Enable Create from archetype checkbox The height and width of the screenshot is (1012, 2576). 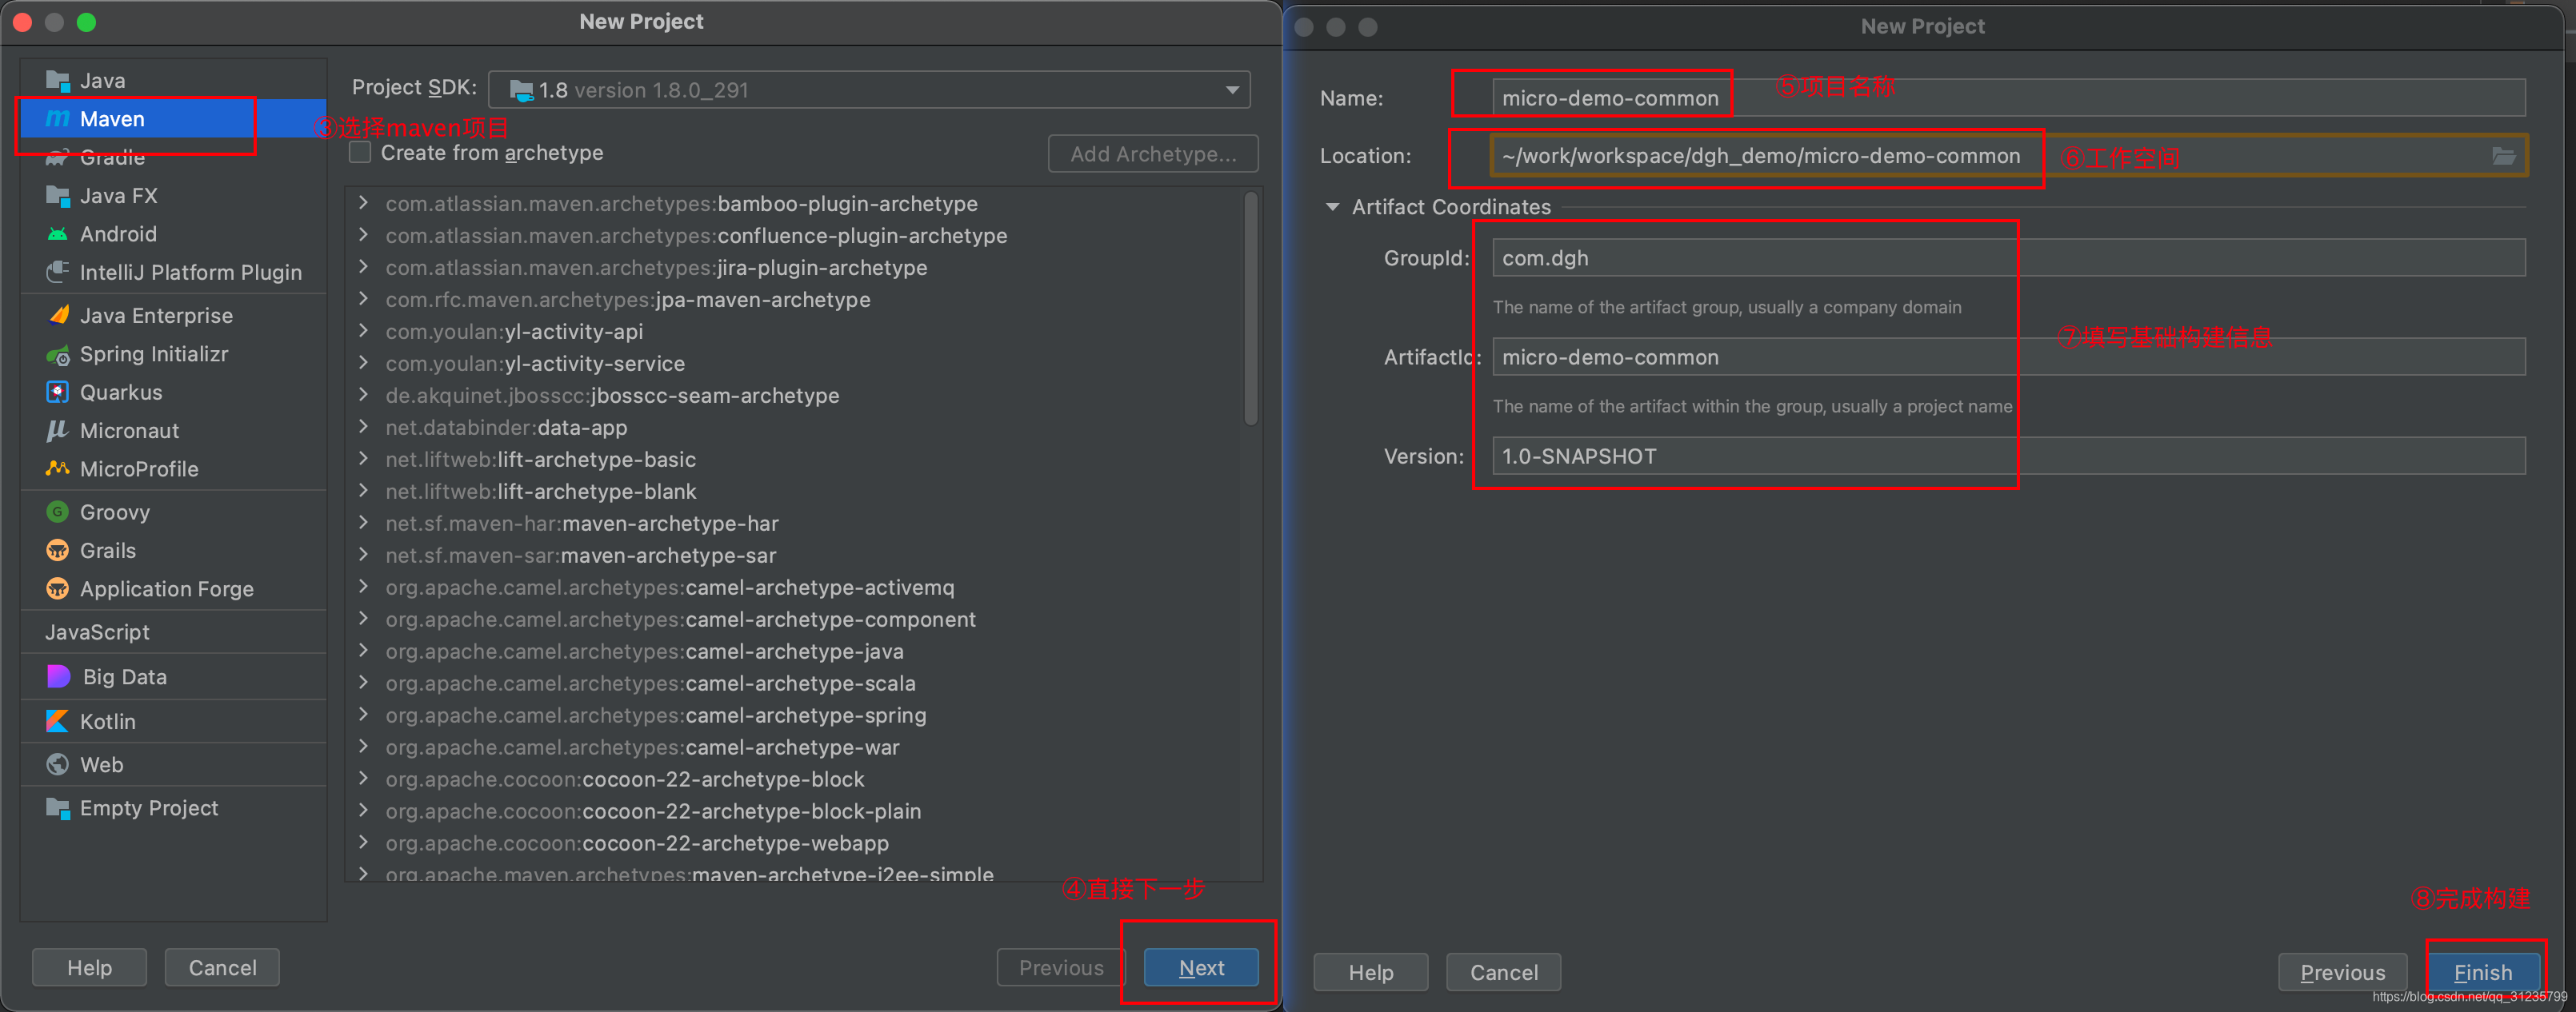[360, 153]
